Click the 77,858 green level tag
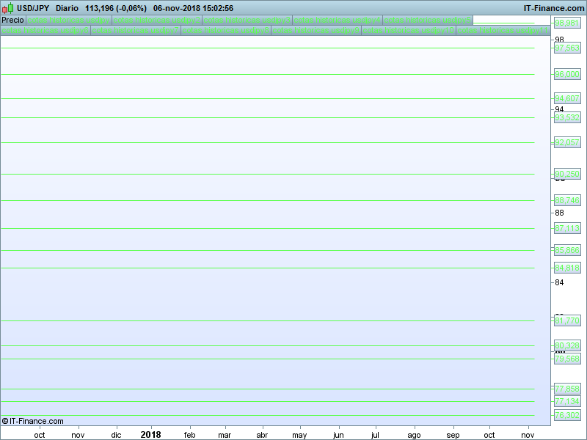Viewport: 587px width, 440px height. click(x=567, y=389)
